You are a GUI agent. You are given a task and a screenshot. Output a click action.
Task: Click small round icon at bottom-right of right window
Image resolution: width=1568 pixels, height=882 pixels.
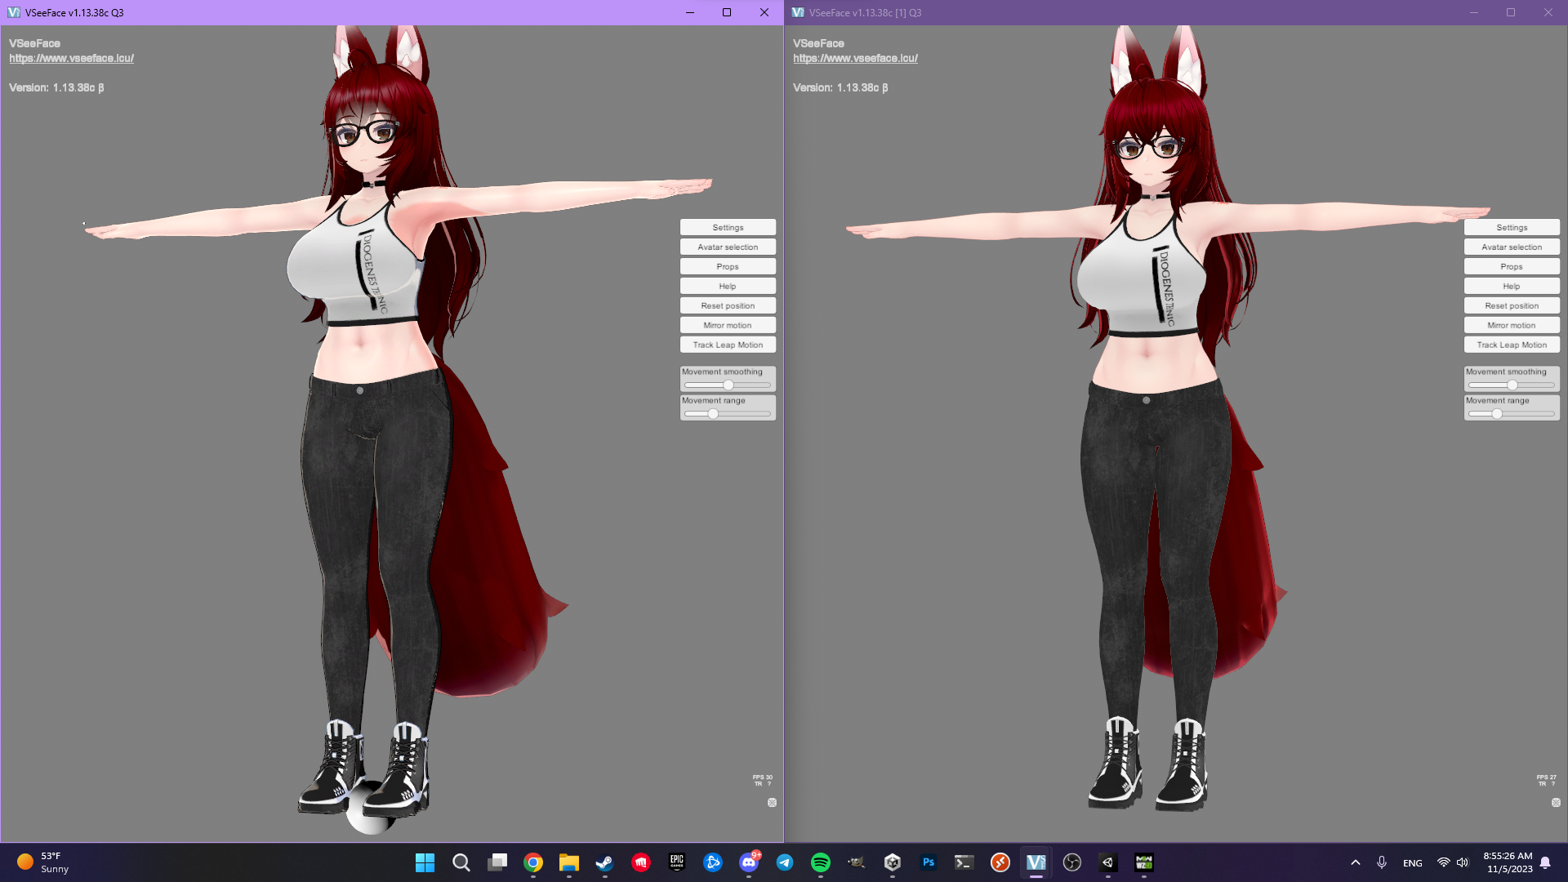pos(1556,803)
